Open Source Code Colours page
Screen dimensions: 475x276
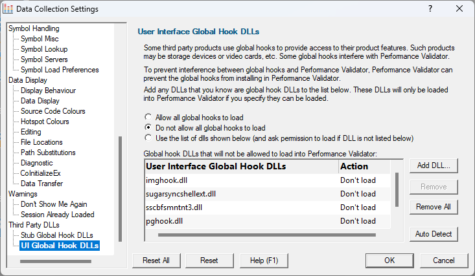53,111
